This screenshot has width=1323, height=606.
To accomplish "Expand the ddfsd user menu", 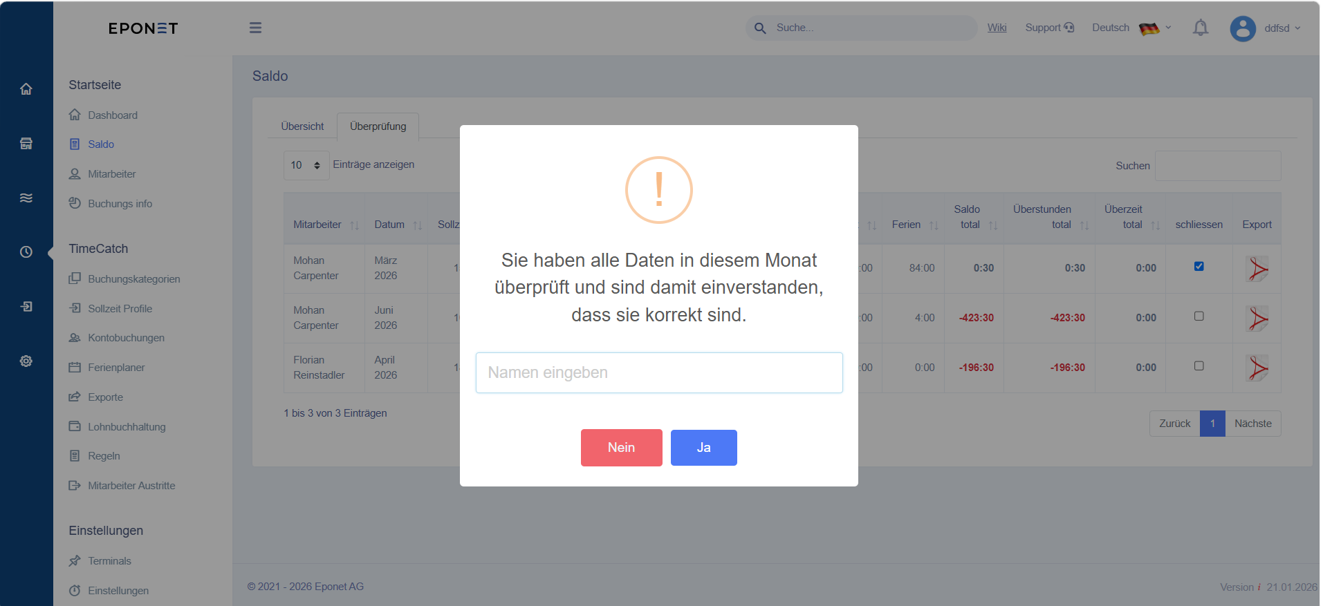I will tap(1282, 28).
